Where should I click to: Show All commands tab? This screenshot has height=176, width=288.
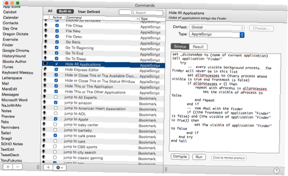tap(50, 11)
